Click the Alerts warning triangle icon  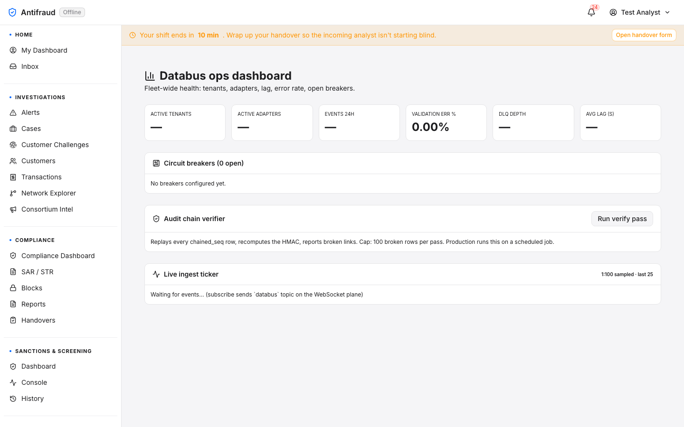pos(13,112)
